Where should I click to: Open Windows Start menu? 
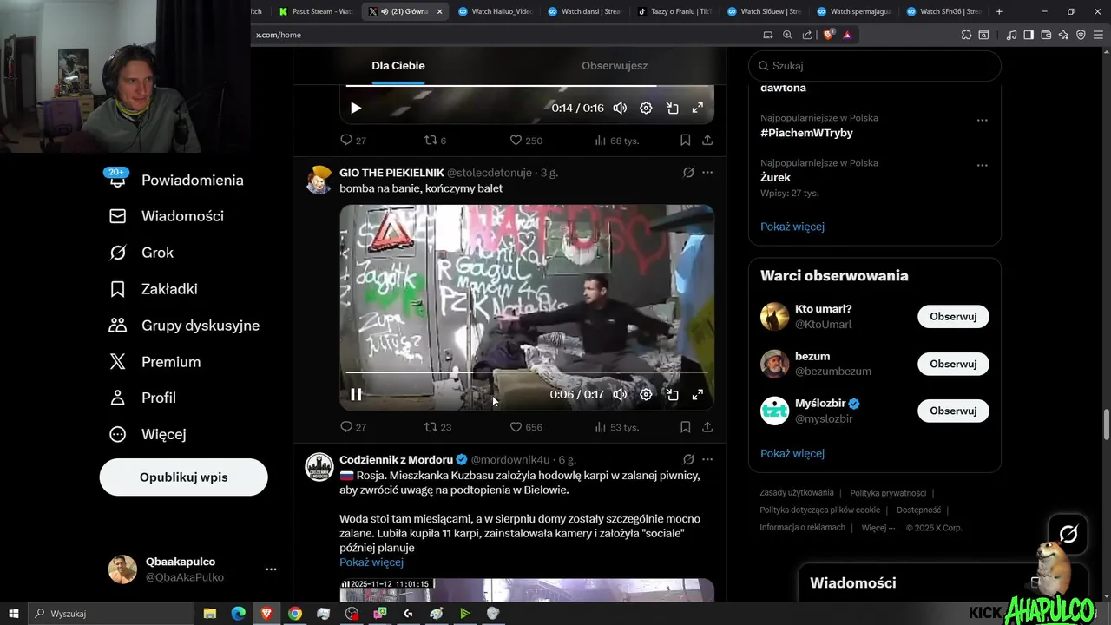[14, 613]
